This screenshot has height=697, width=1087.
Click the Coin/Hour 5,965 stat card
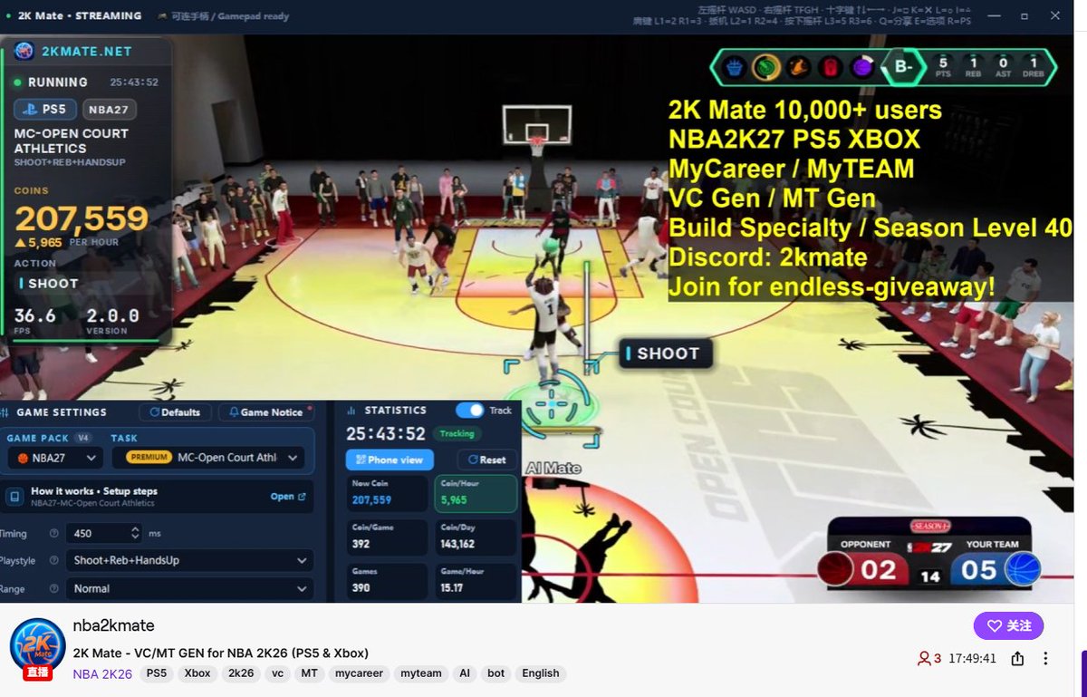[476, 494]
